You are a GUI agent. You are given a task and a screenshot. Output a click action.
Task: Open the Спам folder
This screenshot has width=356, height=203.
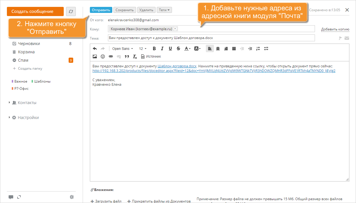point(23,60)
